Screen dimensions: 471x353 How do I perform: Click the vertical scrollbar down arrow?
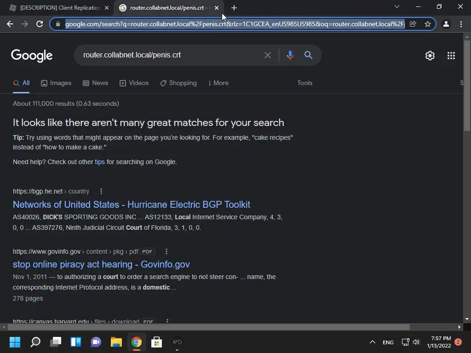point(467,319)
